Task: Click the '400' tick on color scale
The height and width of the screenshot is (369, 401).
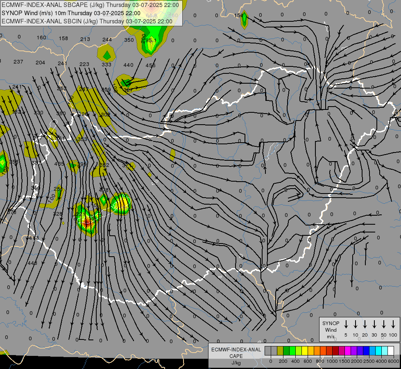Action: [x=295, y=361]
